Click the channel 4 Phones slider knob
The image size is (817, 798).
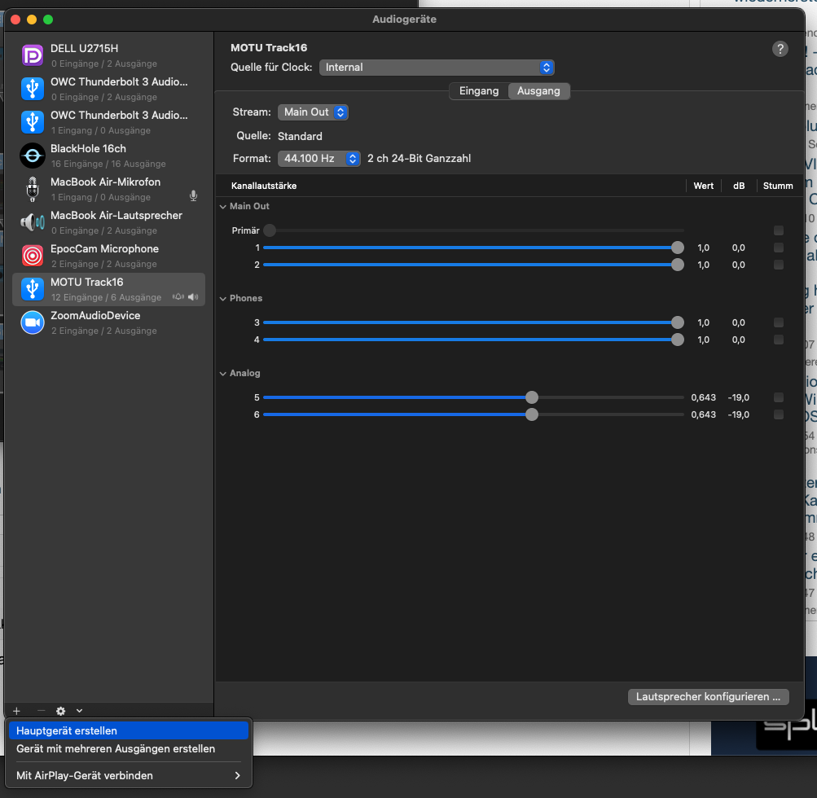[x=678, y=340]
